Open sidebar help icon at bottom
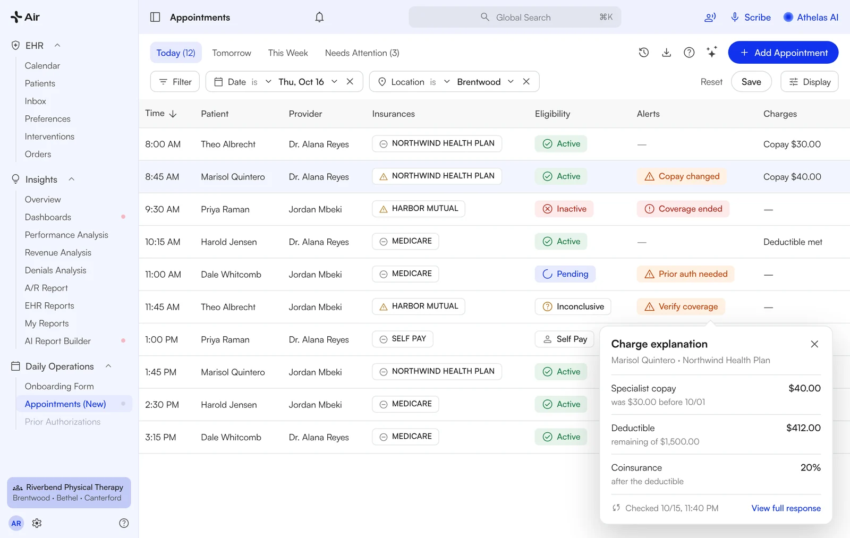This screenshot has width=850, height=538. click(124, 523)
